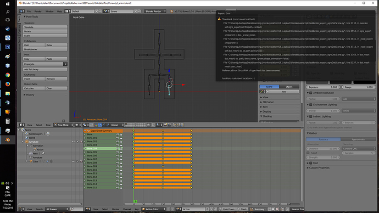Click the Scene icon in the outliner

pyautogui.click(x=23, y=130)
